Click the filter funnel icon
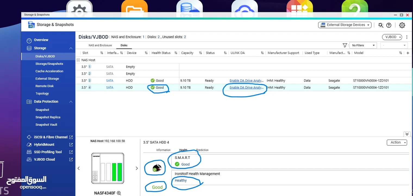The width and height of the screenshot is (413, 196). (x=345, y=45)
